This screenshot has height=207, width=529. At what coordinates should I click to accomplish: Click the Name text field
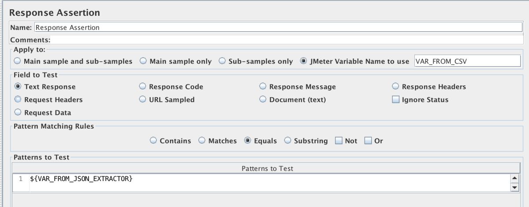pos(278,27)
